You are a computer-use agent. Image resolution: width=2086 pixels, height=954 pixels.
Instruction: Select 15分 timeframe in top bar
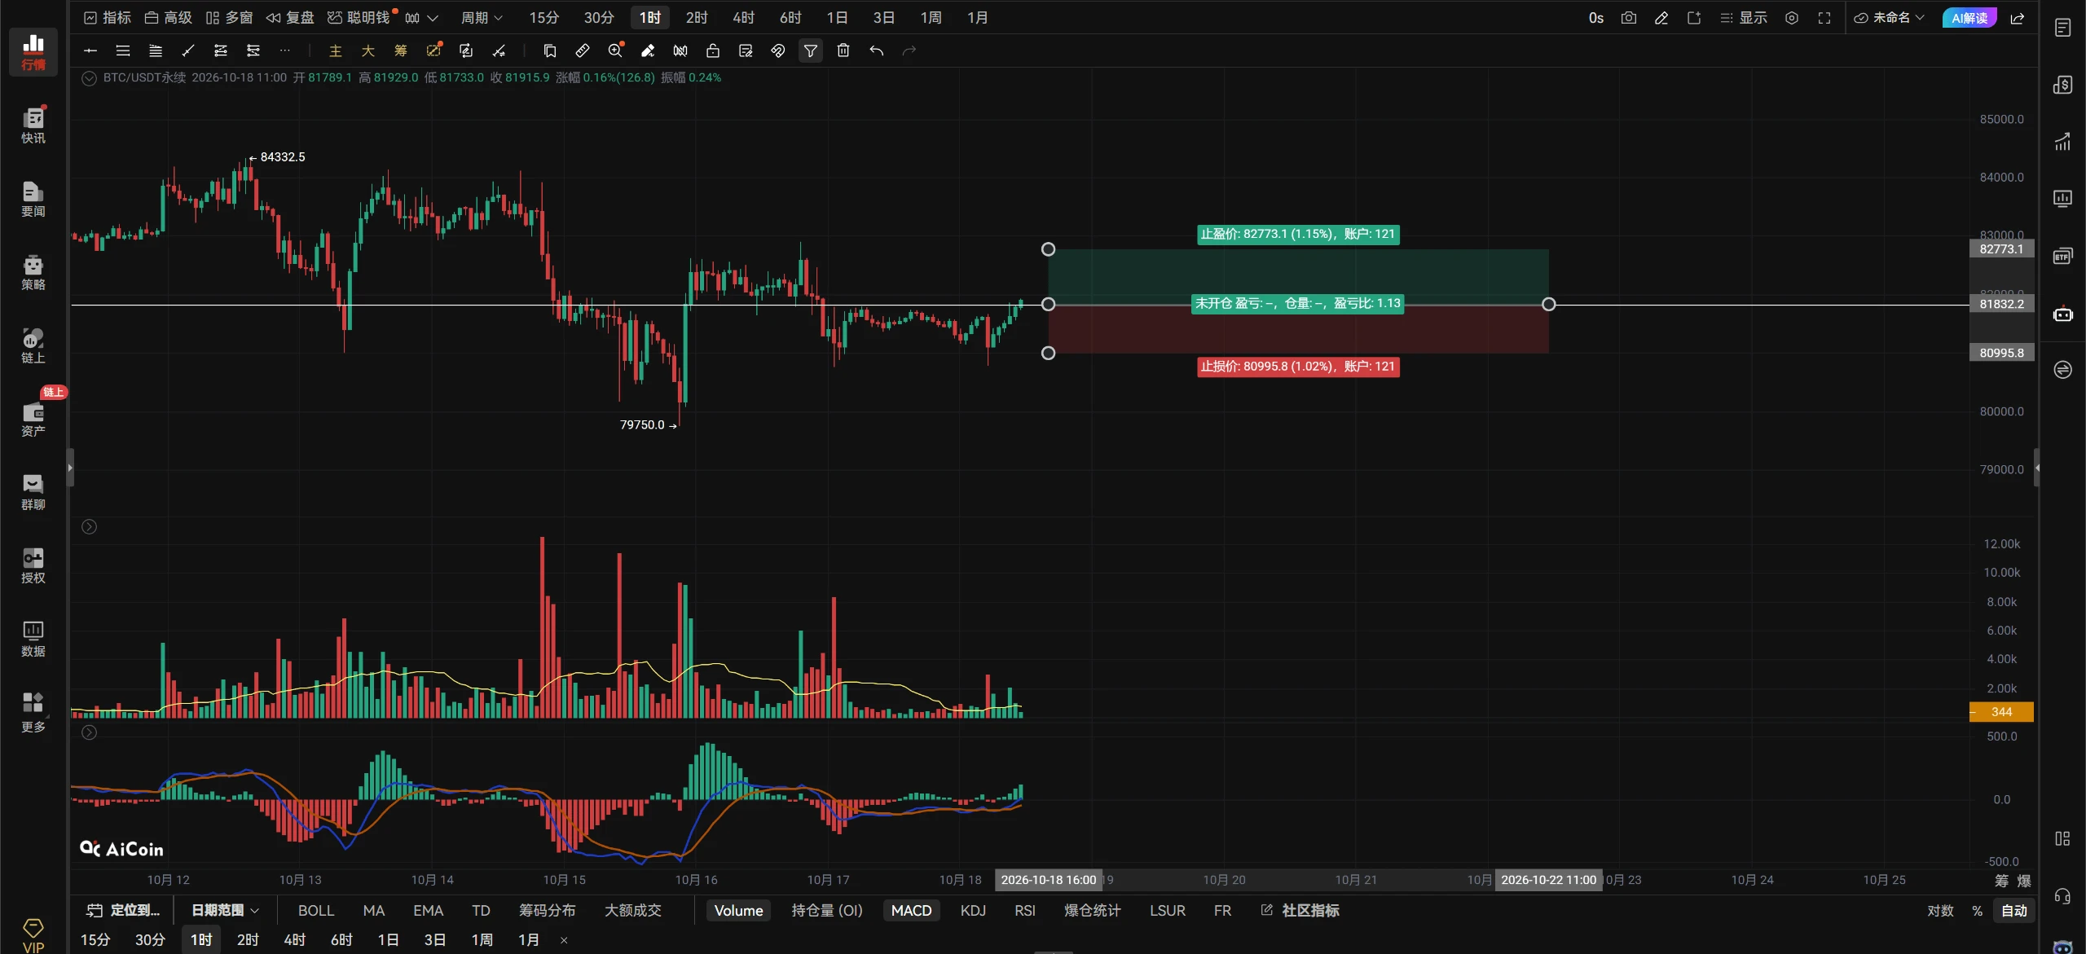(x=544, y=18)
